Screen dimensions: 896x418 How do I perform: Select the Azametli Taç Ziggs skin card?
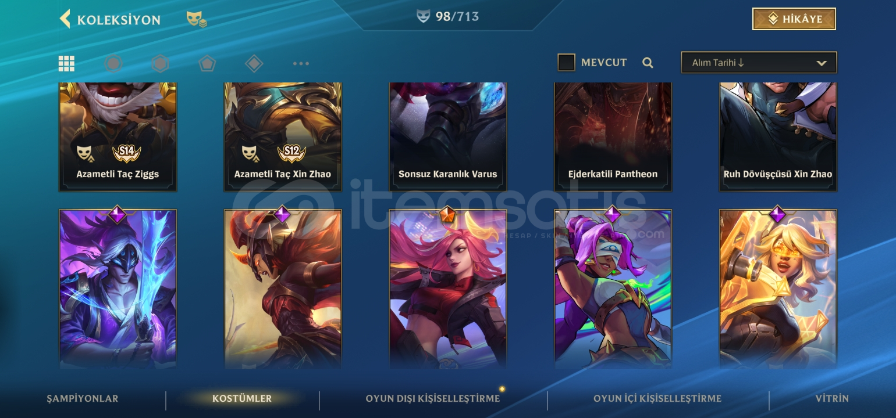pyautogui.click(x=118, y=136)
